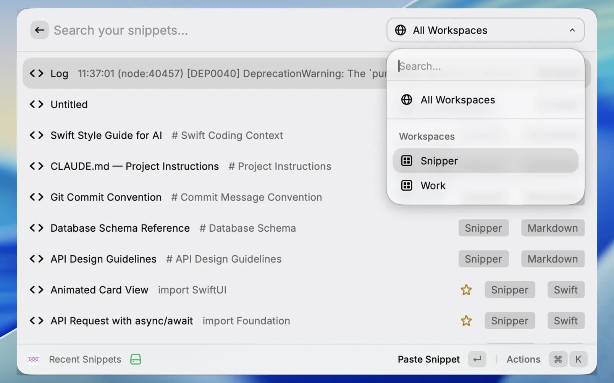Click code icon of API Request snippet
Screen dimensions: 614x383
(37, 321)
